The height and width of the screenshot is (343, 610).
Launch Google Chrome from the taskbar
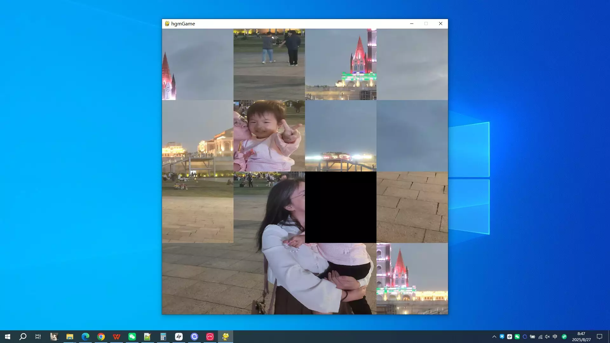101,336
